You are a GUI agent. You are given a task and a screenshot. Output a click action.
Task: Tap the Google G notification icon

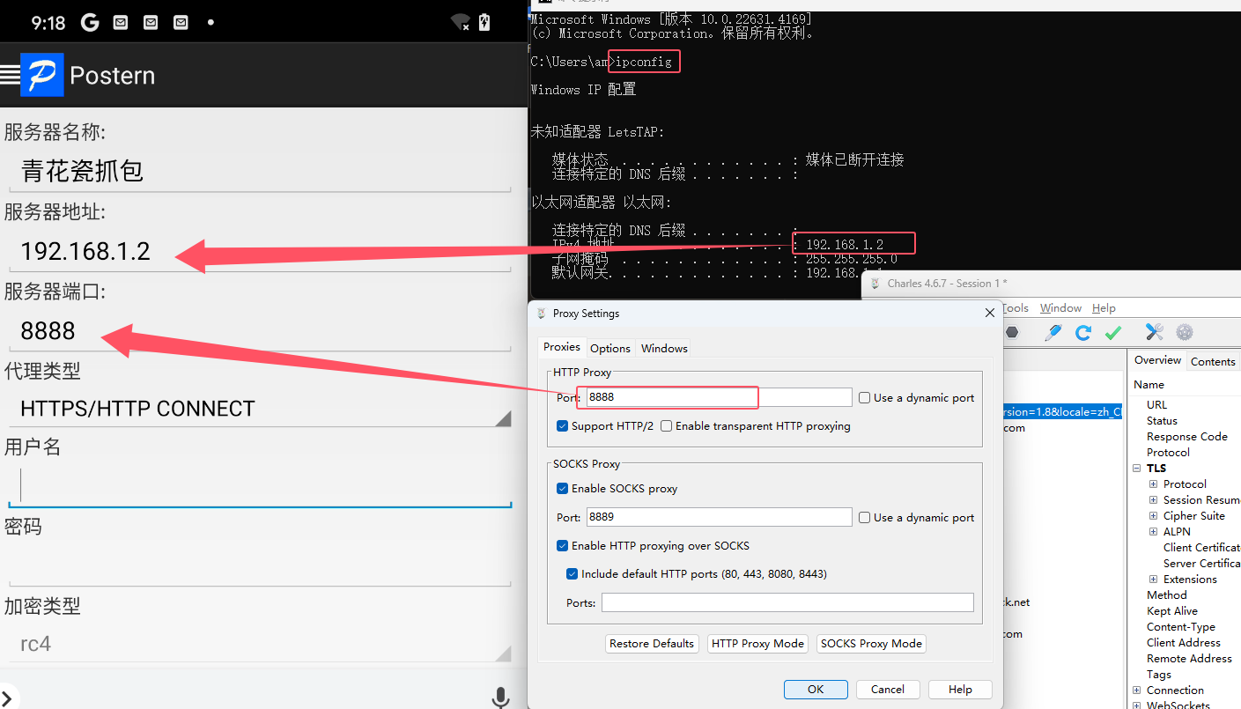click(90, 22)
